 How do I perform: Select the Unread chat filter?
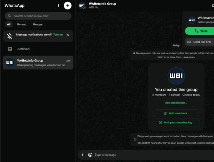[x=21, y=25]
